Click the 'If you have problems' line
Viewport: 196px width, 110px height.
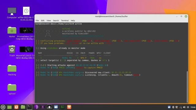[74, 43]
